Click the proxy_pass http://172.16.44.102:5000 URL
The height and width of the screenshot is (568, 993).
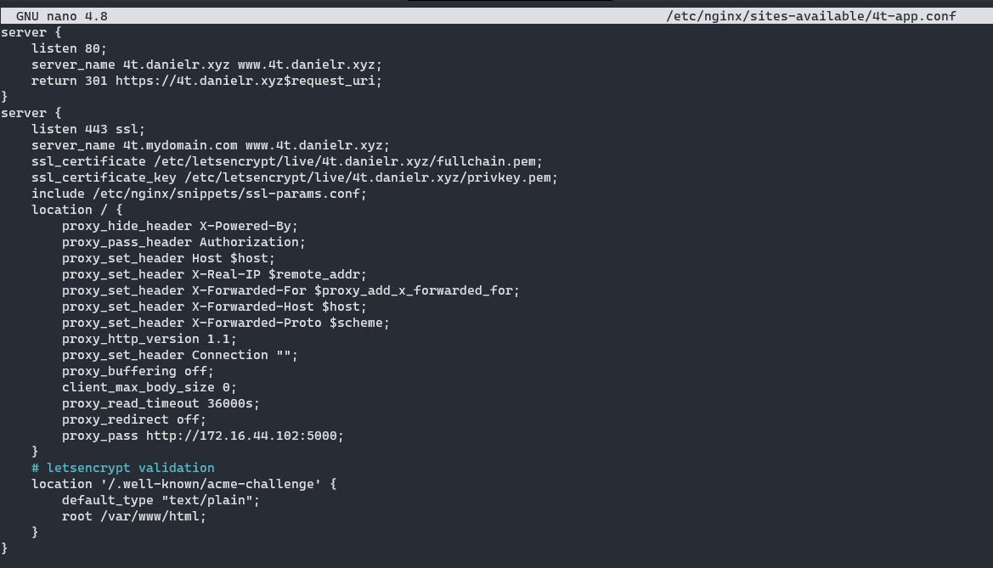245,436
